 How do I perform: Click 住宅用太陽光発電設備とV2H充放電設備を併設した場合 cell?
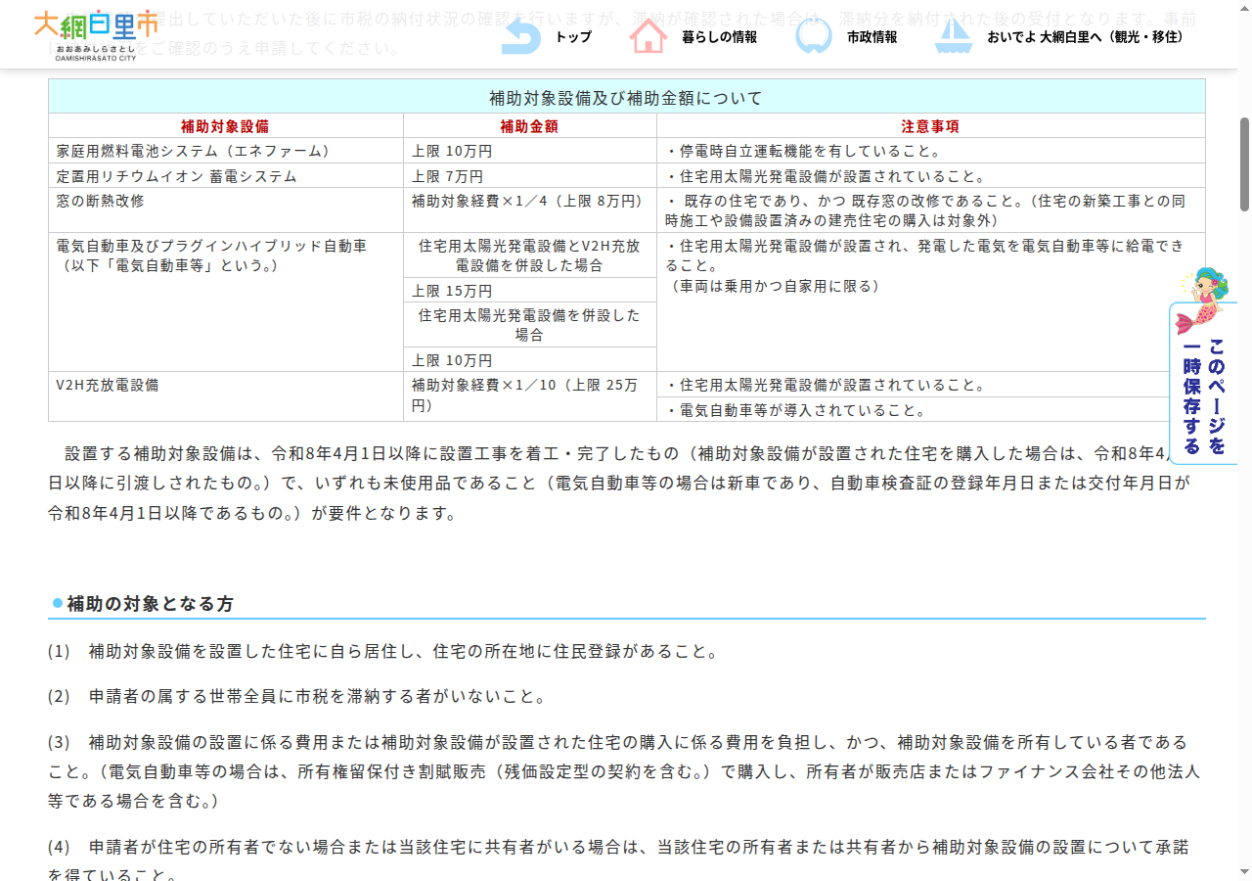pyautogui.click(x=529, y=255)
